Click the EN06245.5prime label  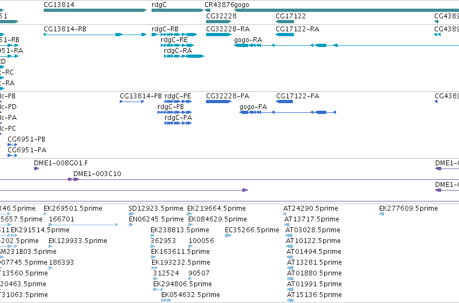pyautogui.click(x=156, y=219)
